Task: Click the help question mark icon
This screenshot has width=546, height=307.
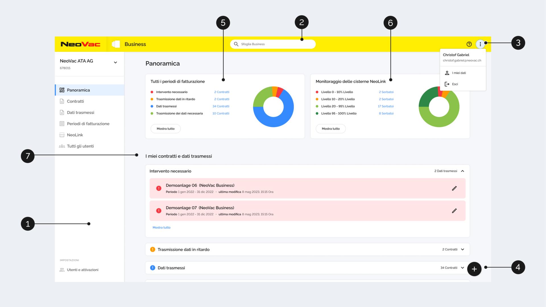Action: 469,44
